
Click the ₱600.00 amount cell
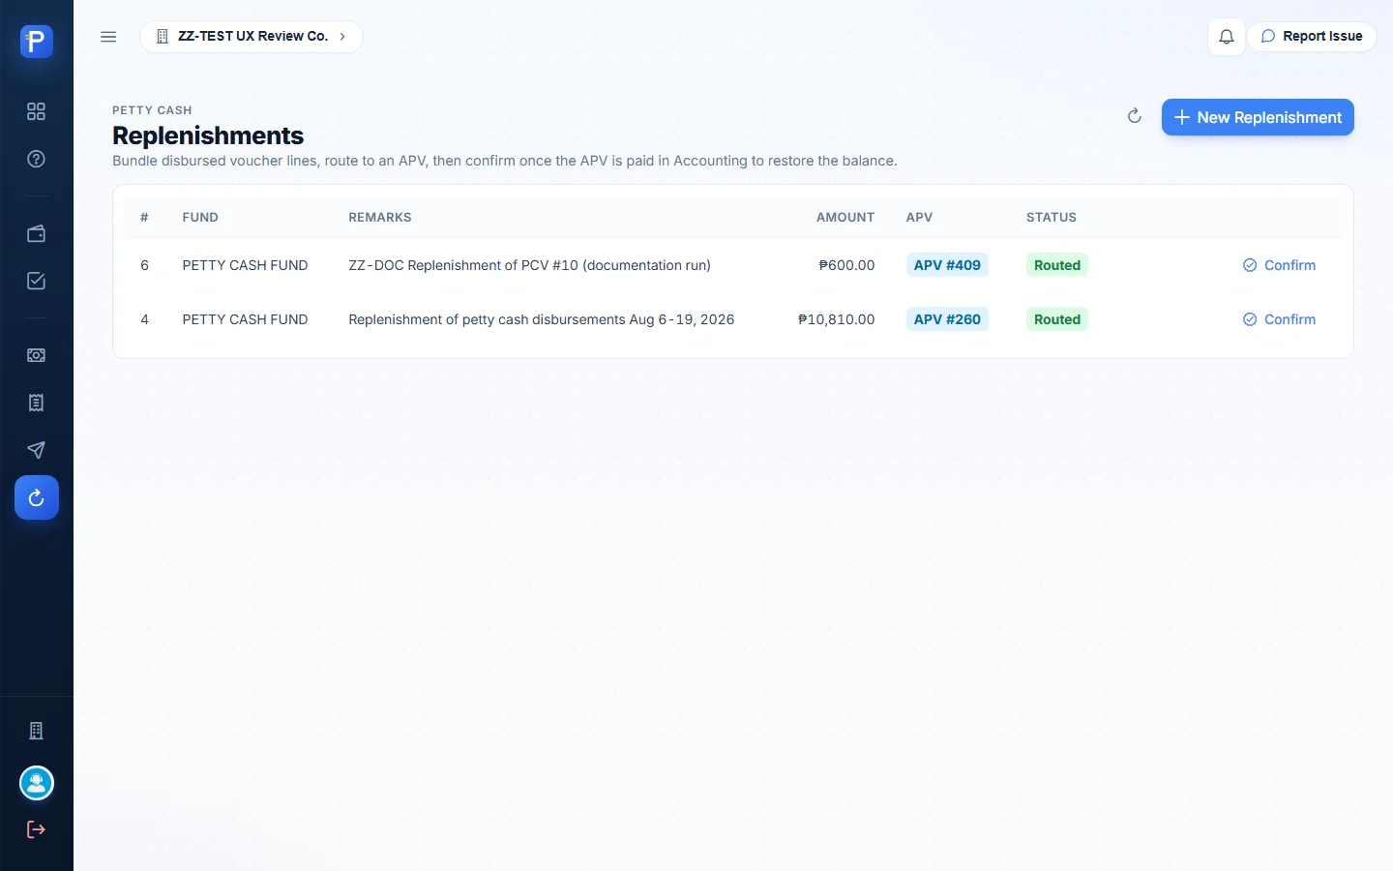click(x=846, y=265)
